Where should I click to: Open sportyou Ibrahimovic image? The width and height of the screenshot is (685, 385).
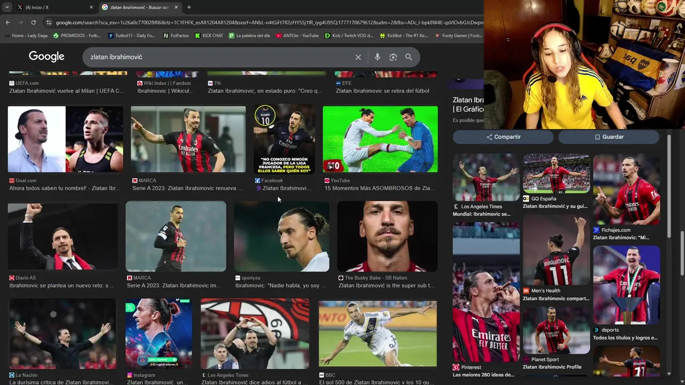pos(282,236)
